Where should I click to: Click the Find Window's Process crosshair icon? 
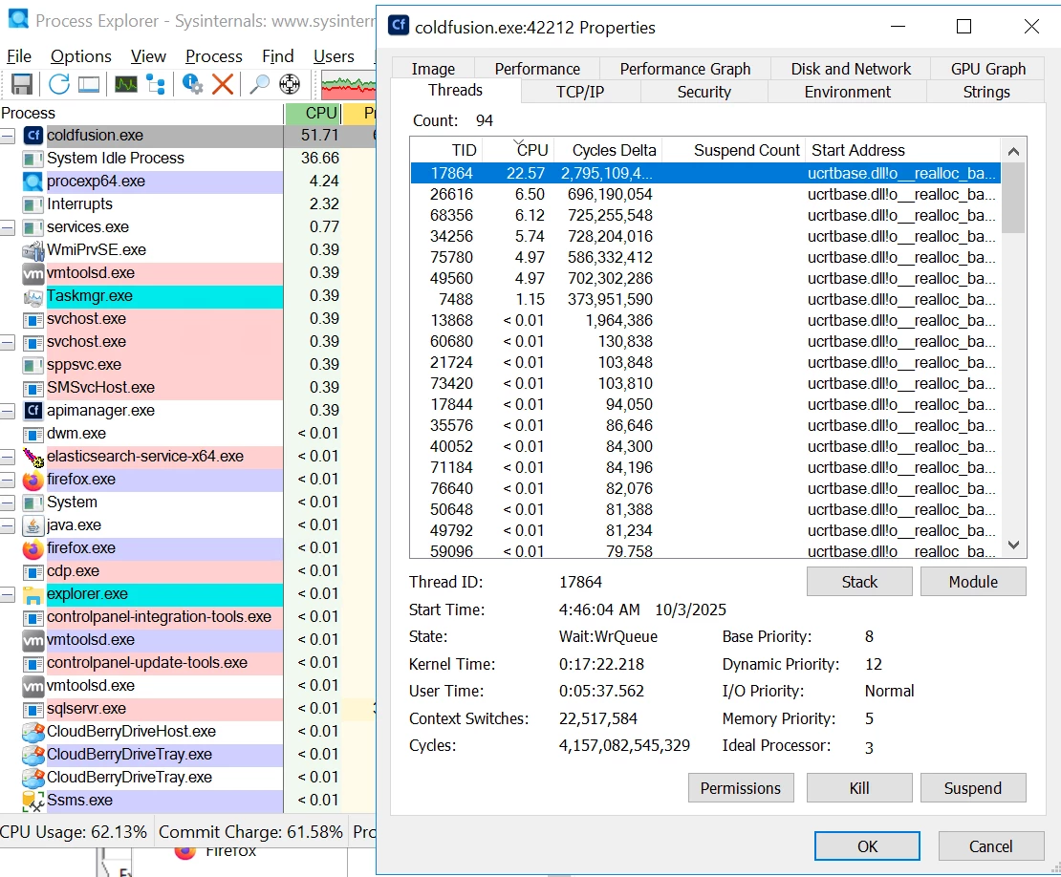(x=290, y=84)
